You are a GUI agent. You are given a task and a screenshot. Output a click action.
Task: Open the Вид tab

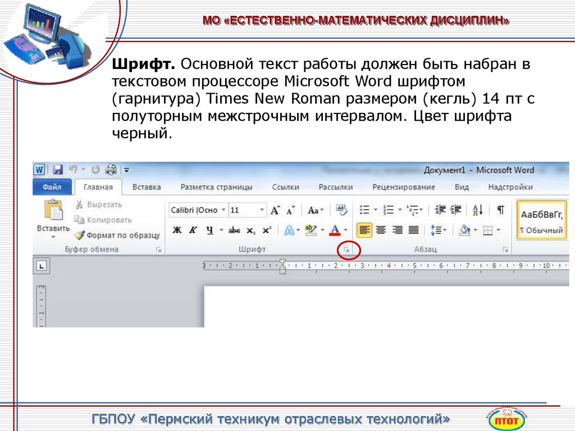pos(462,187)
